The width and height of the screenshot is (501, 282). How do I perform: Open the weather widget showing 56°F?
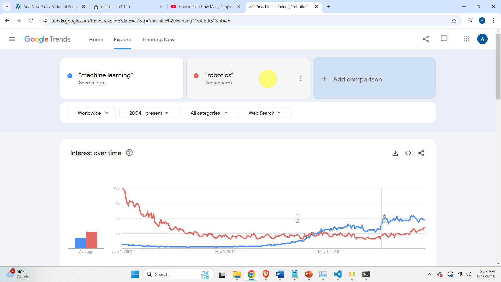click(x=18, y=274)
